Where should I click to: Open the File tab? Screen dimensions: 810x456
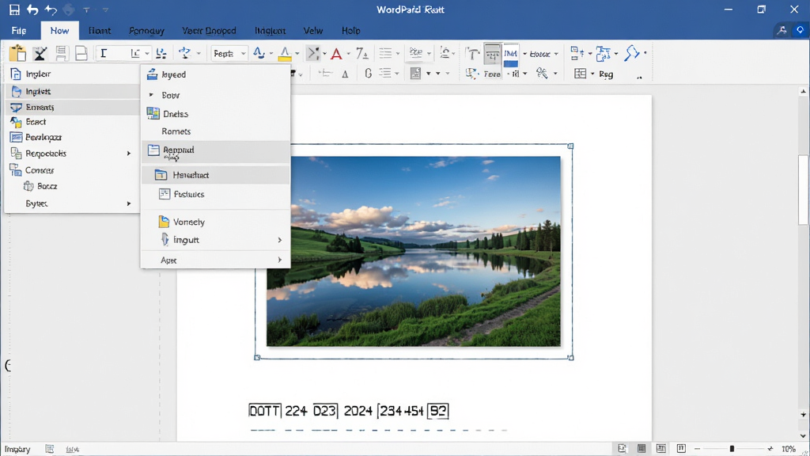(19, 31)
